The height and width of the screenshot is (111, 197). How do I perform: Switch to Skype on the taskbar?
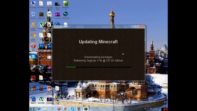[x=72, y=109]
